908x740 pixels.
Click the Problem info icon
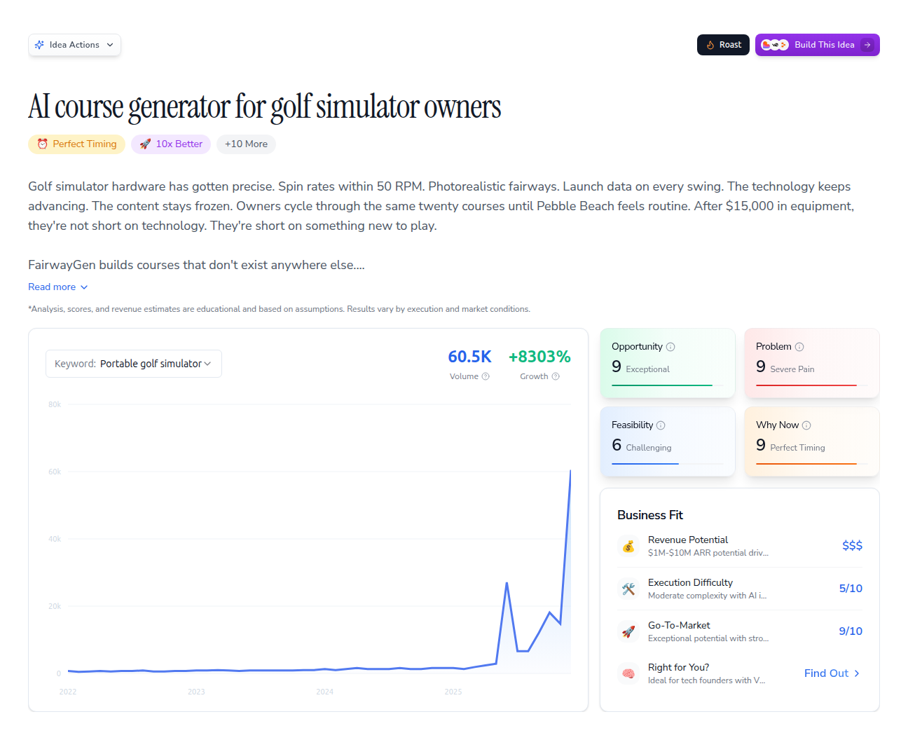click(x=799, y=347)
